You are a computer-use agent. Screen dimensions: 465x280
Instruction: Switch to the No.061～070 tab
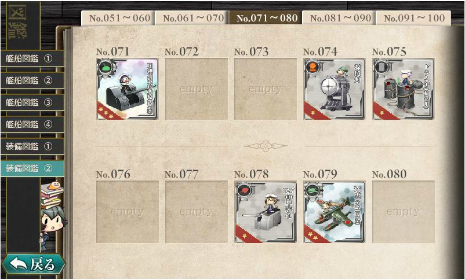(192, 18)
